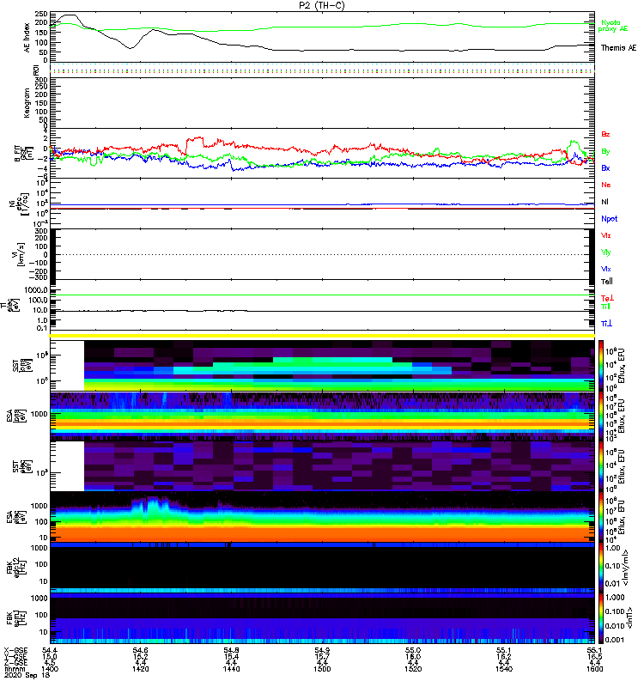Click the "FBK scm1 [Hz]" axis label
Screen dimensions: 644x687
[16, 617]
